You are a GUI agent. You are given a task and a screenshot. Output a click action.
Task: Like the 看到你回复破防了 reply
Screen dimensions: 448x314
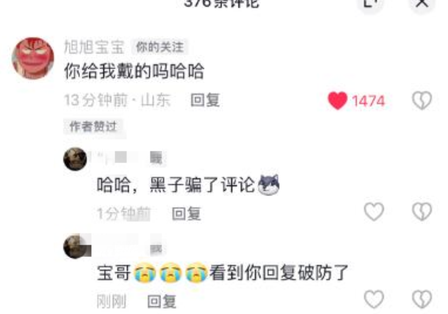pos(374,299)
